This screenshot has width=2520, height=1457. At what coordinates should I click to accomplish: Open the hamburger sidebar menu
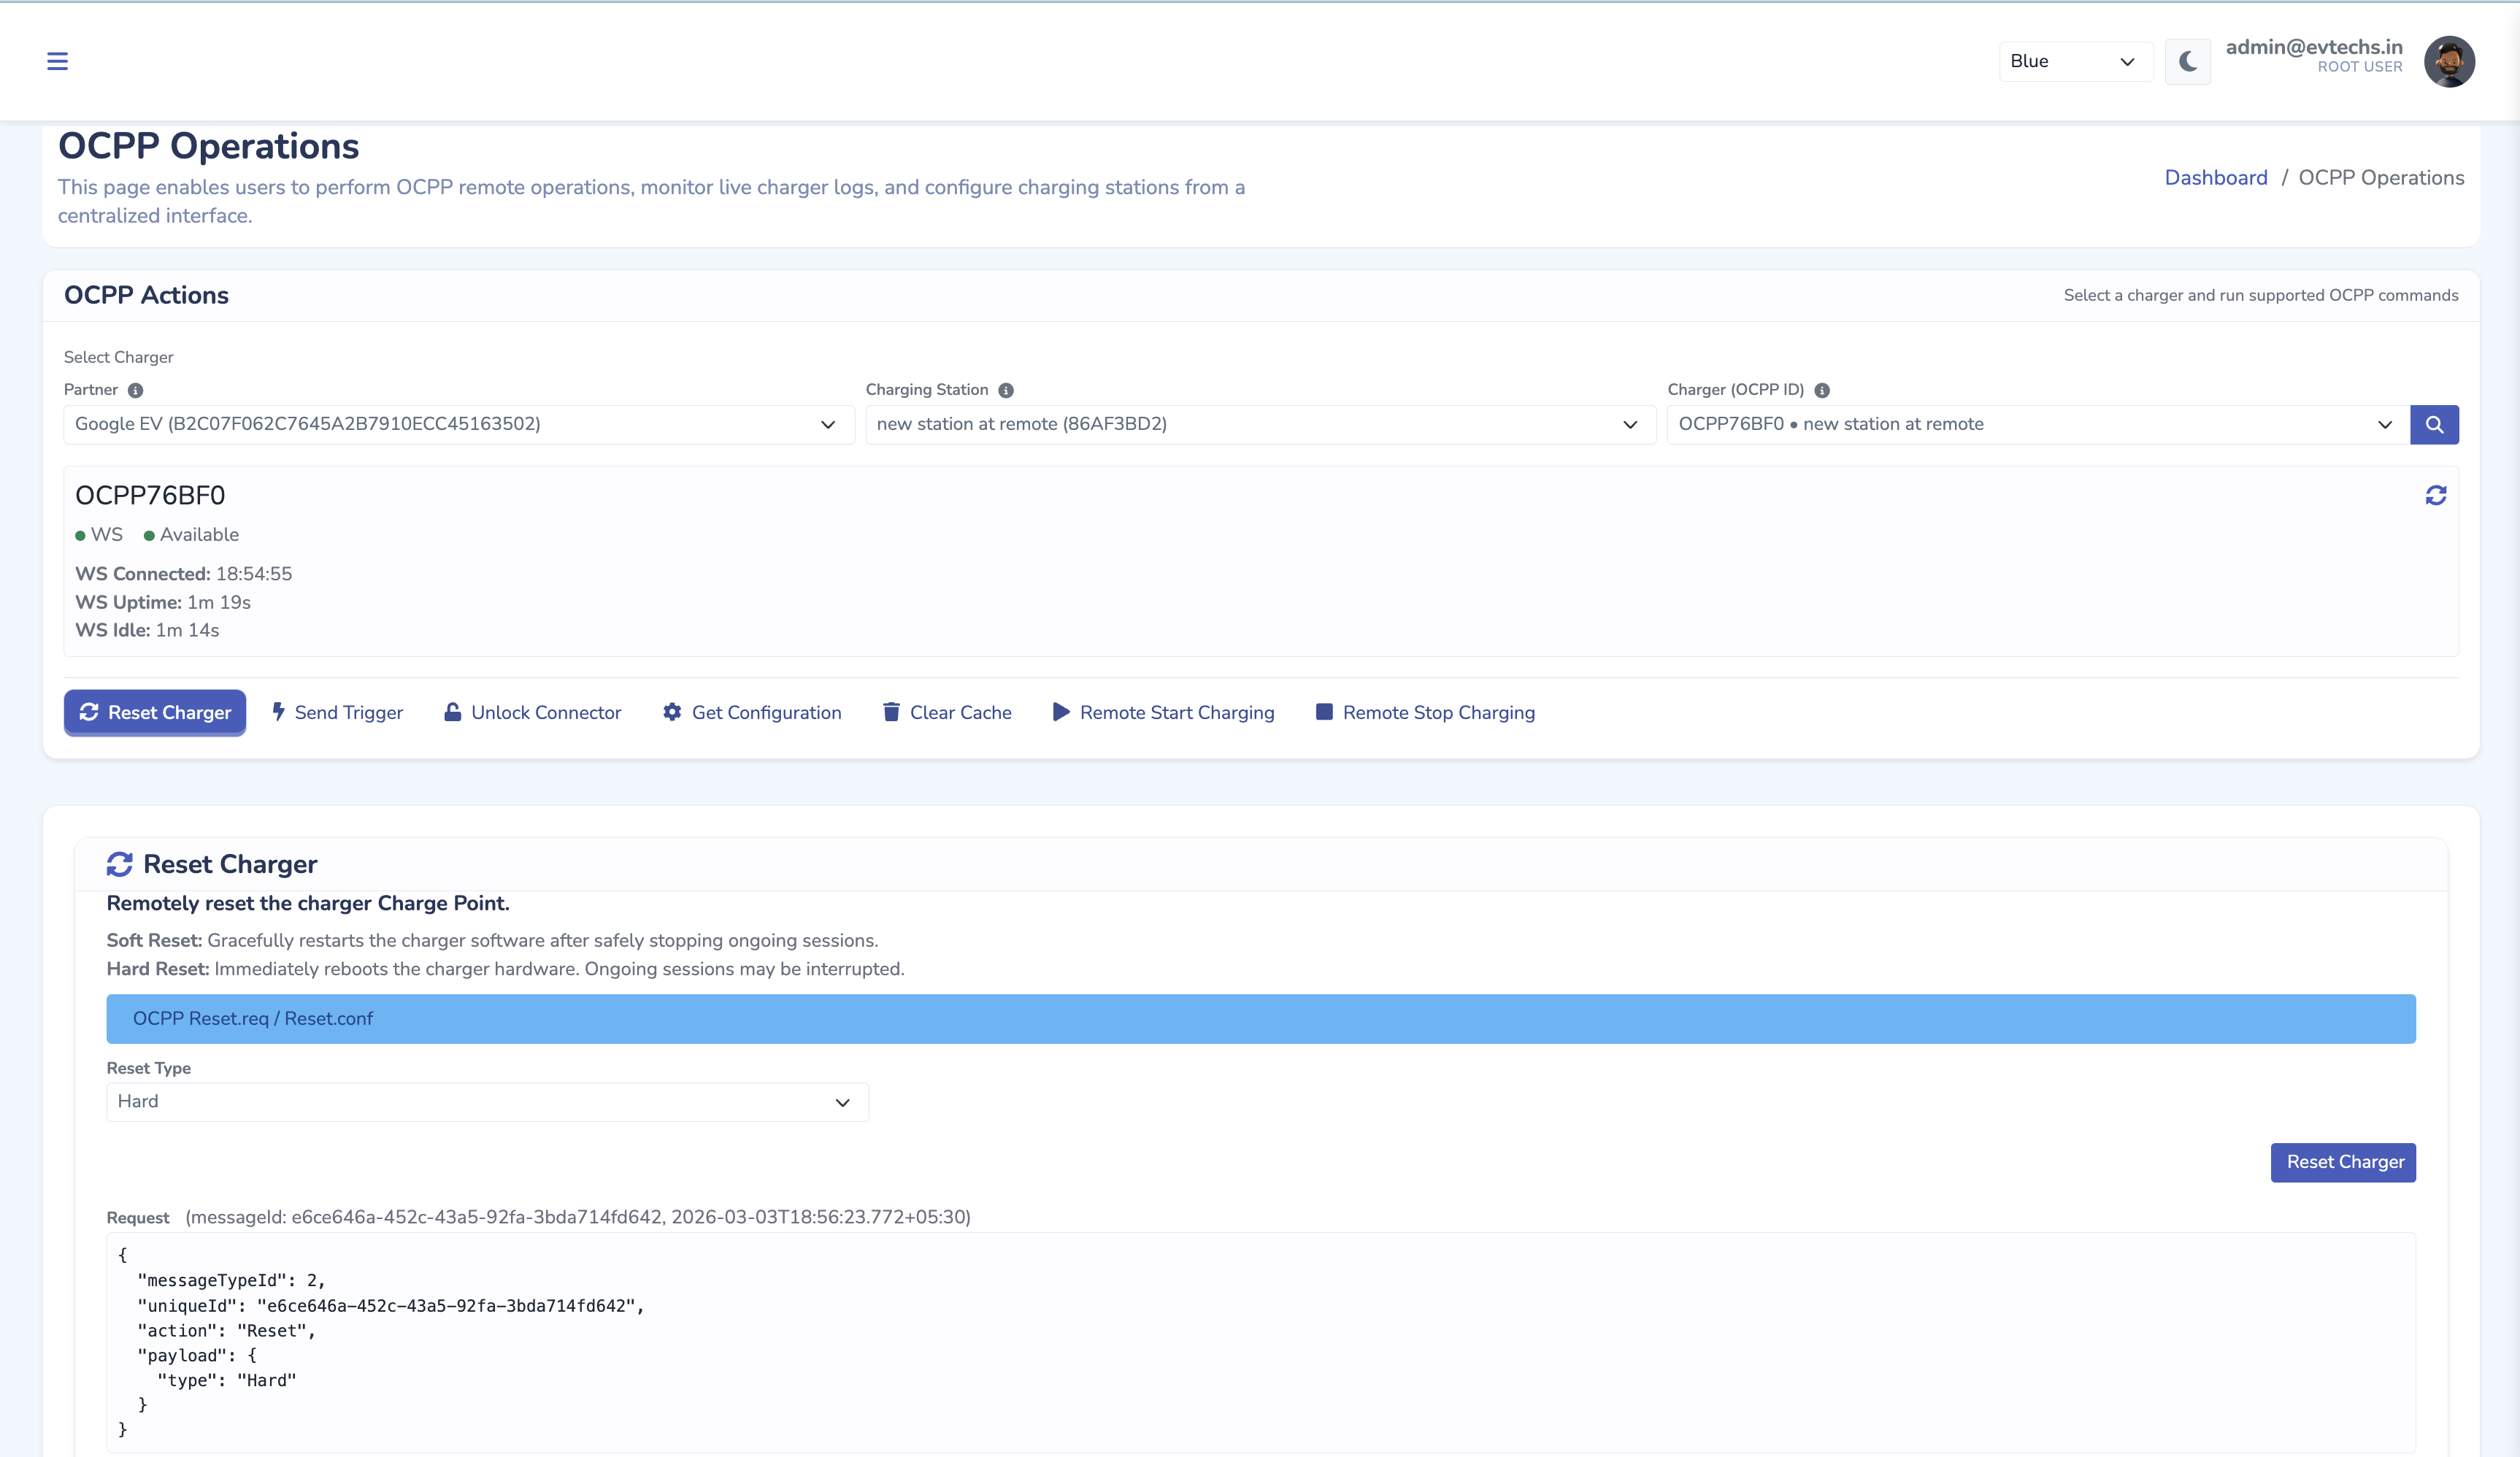click(57, 61)
